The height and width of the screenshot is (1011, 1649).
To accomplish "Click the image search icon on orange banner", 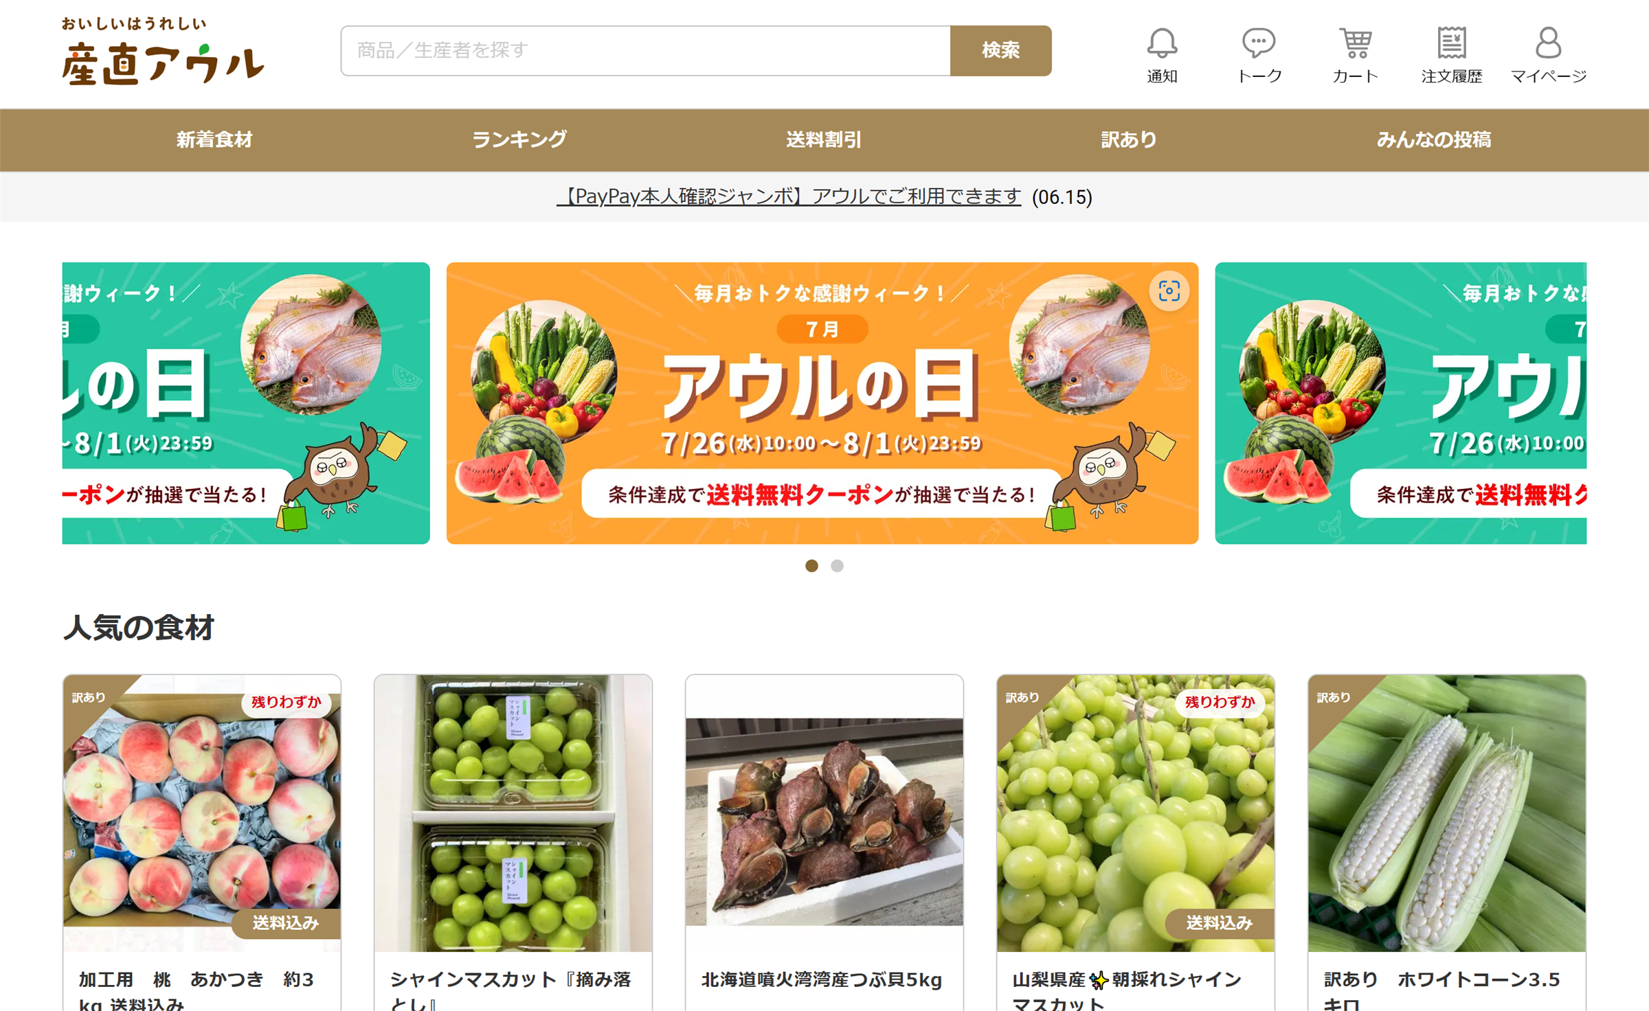I will [1169, 291].
